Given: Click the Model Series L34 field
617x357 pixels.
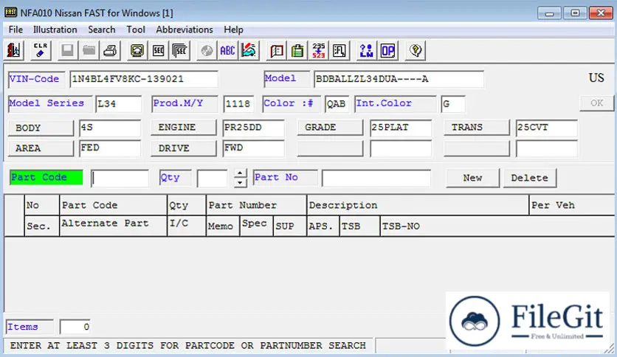Looking at the screenshot, I should [x=118, y=104].
